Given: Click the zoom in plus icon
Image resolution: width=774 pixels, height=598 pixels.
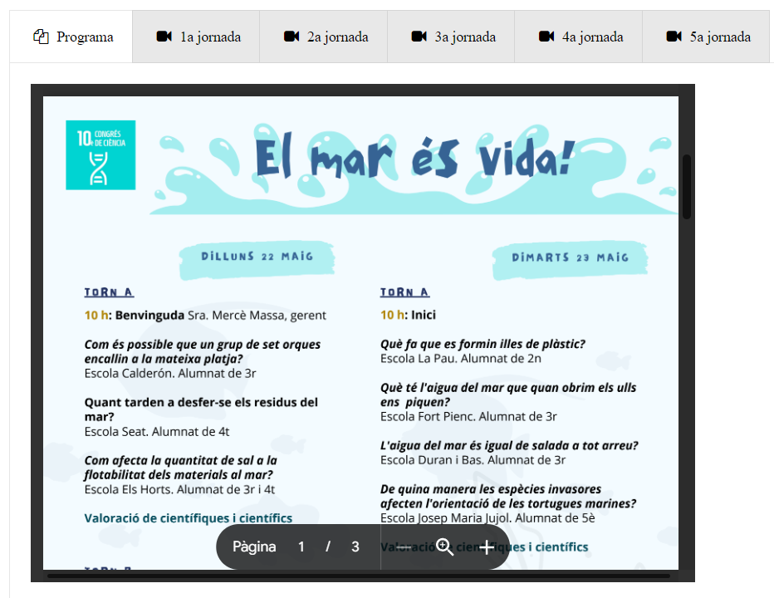Looking at the screenshot, I should coord(487,547).
